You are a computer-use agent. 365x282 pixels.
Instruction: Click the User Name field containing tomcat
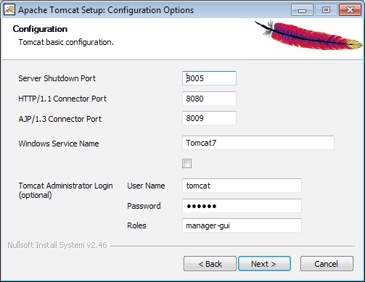pos(242,186)
